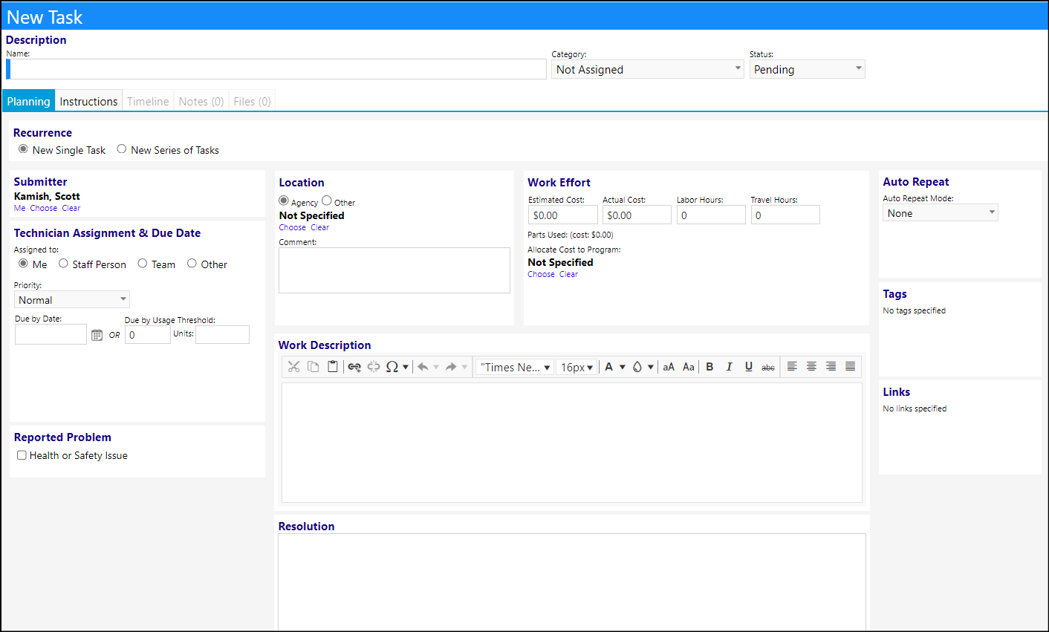
Task: Center align the text
Action: [811, 367]
